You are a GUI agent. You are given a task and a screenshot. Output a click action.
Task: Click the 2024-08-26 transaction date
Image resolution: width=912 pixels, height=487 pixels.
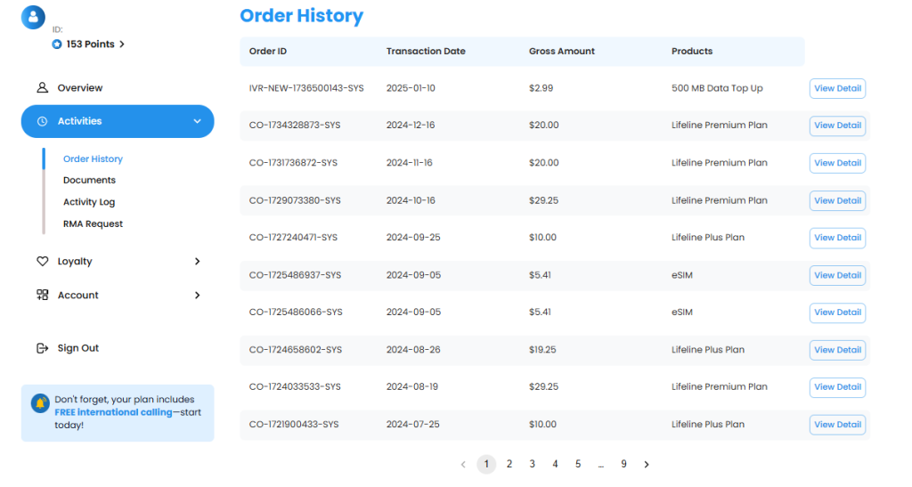coord(413,350)
